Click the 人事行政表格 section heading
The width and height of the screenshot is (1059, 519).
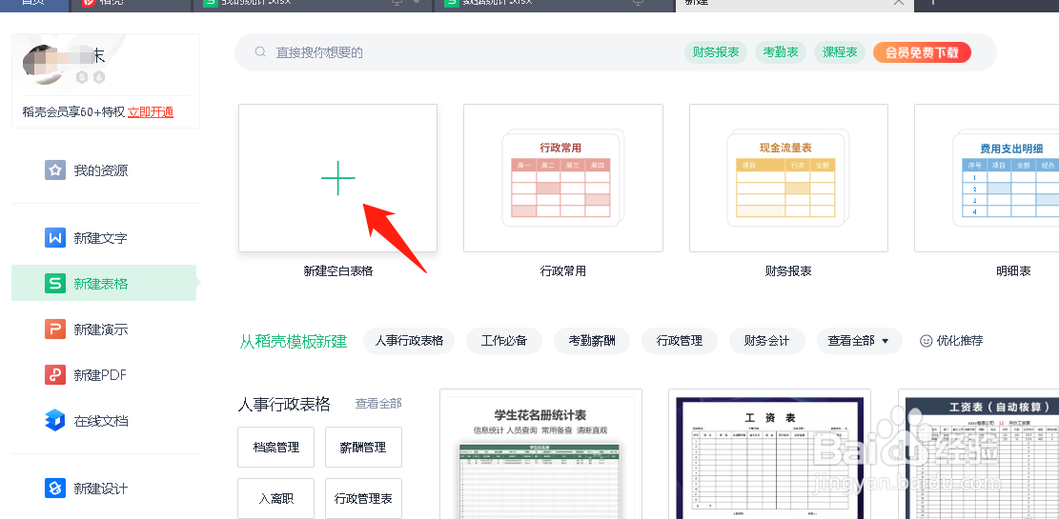(x=284, y=404)
